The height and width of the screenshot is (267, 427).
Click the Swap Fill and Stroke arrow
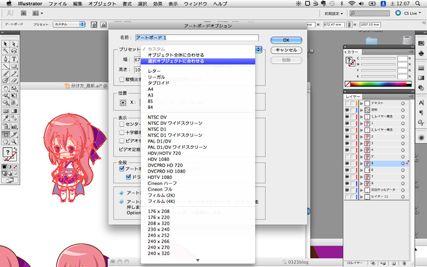coord(15,149)
